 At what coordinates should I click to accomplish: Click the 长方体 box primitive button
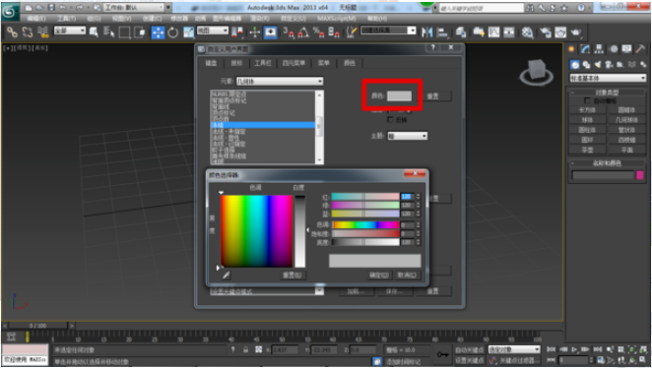click(x=587, y=110)
